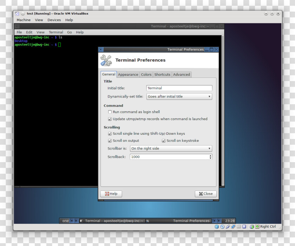Disable 'Scroll on output' checkbox
Screen dimensions: 295x246
tap(110, 141)
